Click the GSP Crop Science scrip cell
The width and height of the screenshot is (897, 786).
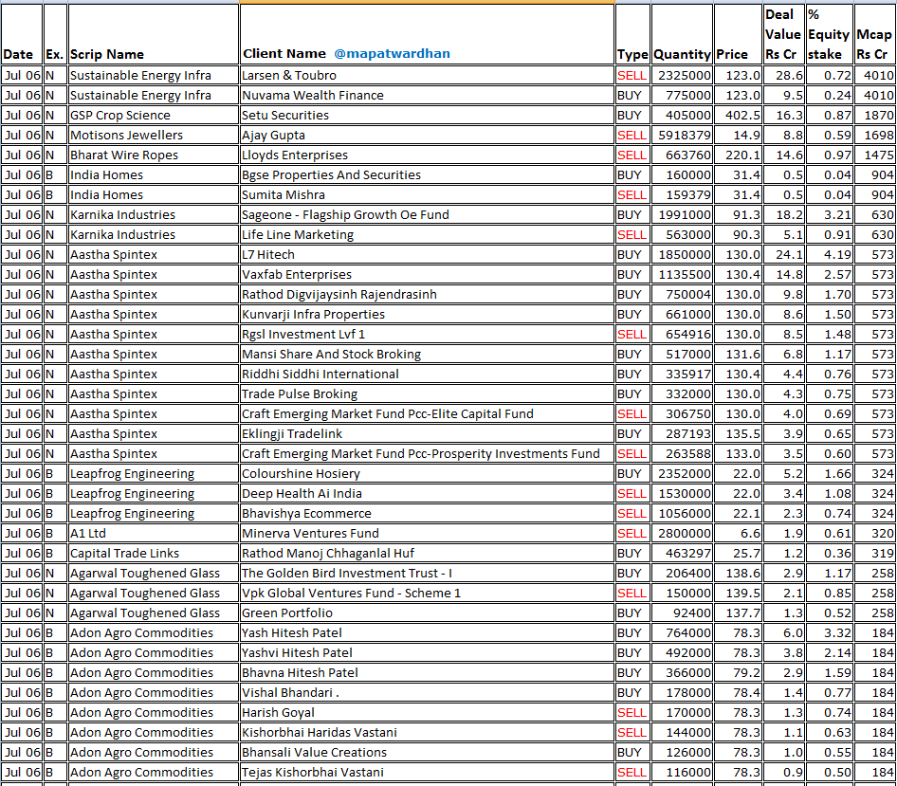click(154, 116)
